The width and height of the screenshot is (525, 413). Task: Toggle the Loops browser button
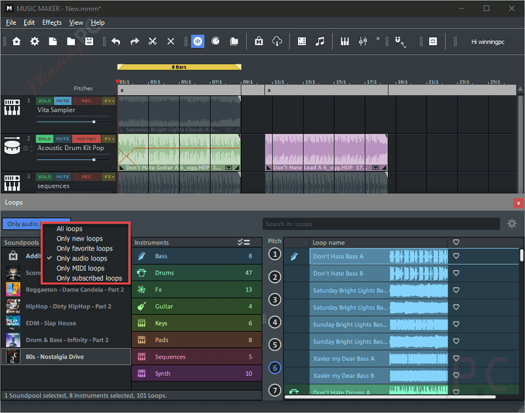(198, 41)
